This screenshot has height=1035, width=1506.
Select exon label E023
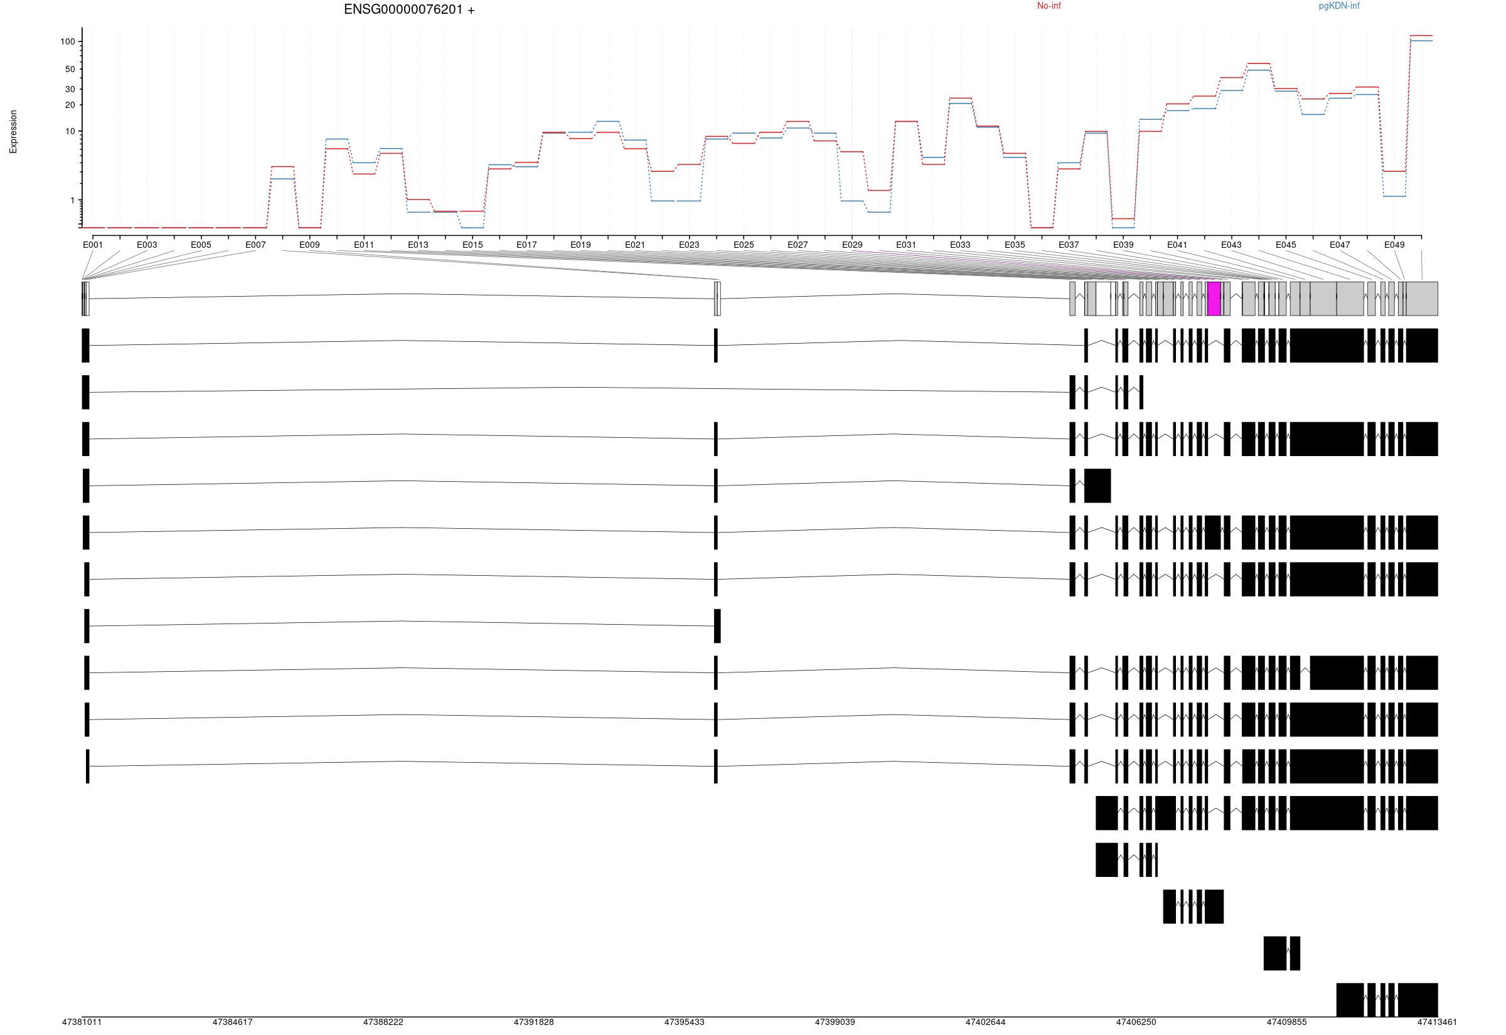coord(690,245)
